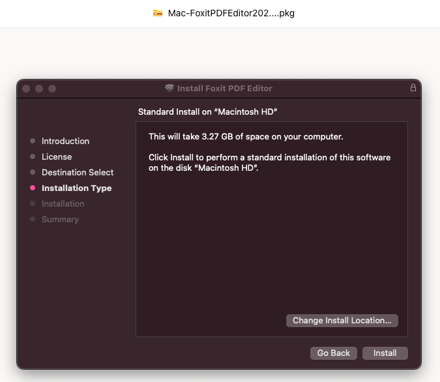The image size is (440, 382).
Task: Click the pink bullet beside Installation Type
Action: (x=33, y=188)
